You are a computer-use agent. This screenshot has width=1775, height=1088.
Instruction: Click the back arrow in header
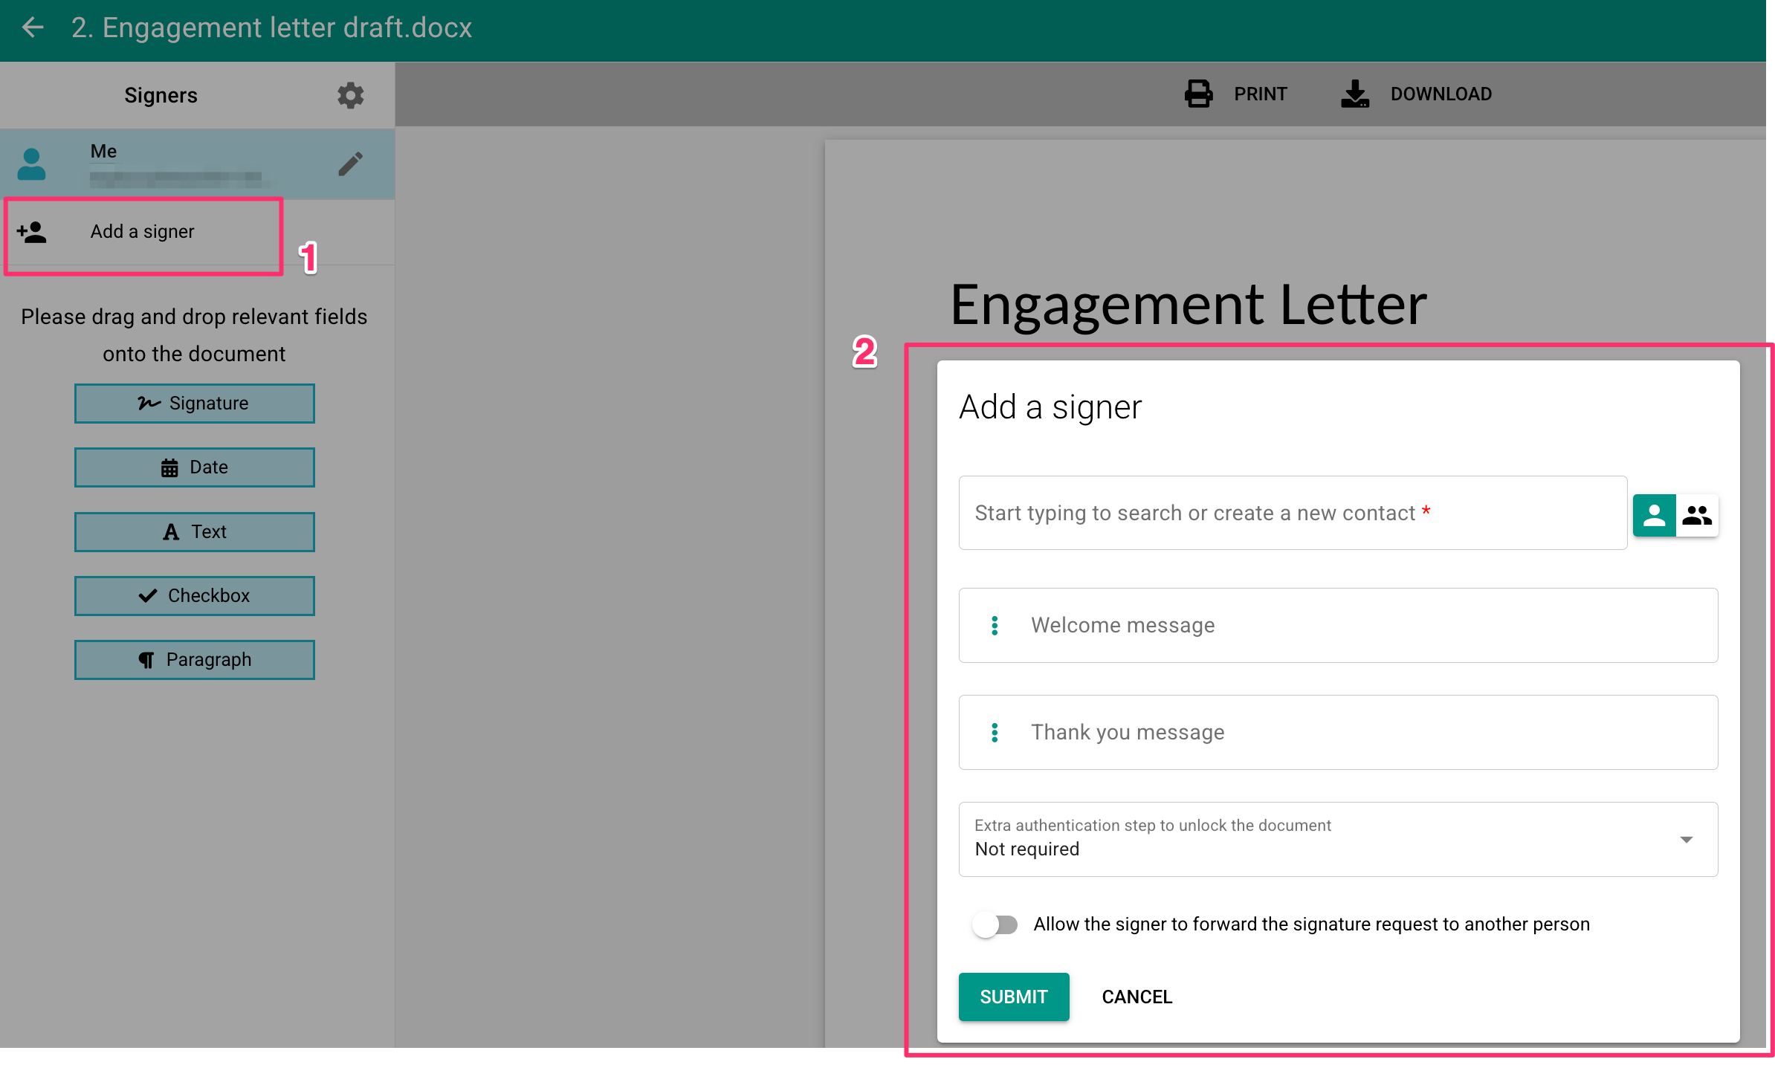33,28
